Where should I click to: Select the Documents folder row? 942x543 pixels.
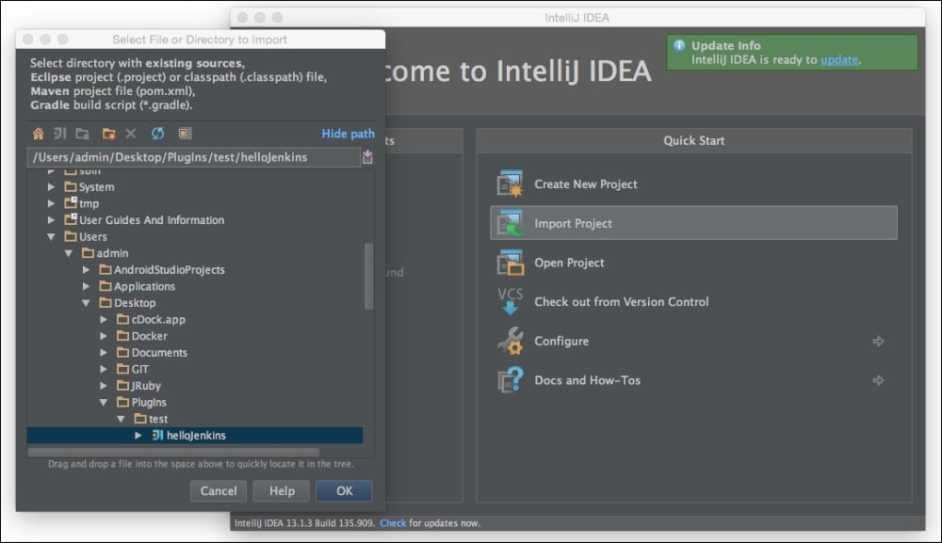pos(195,352)
